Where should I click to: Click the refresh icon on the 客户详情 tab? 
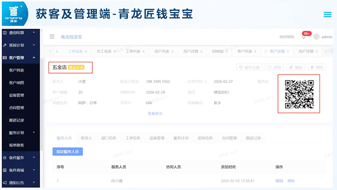[266, 51]
